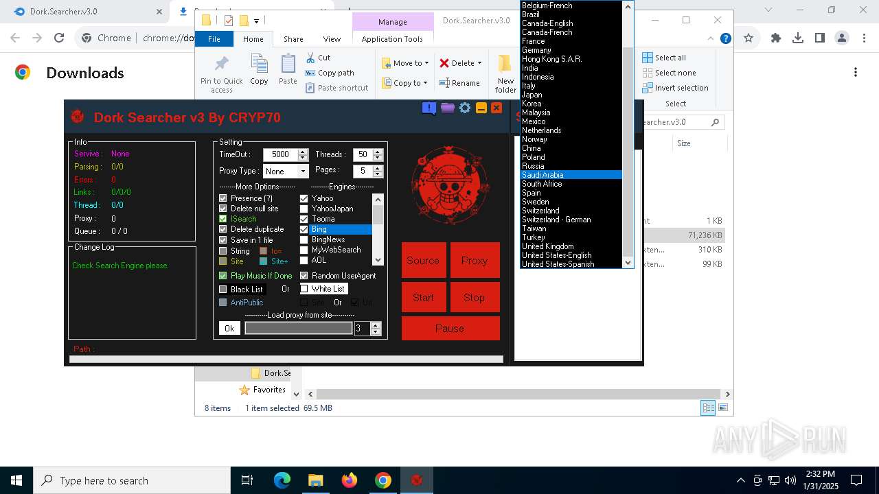Screen dimensions: 879x494
Task: Open the Explorer help question mark icon
Action: 725,38
